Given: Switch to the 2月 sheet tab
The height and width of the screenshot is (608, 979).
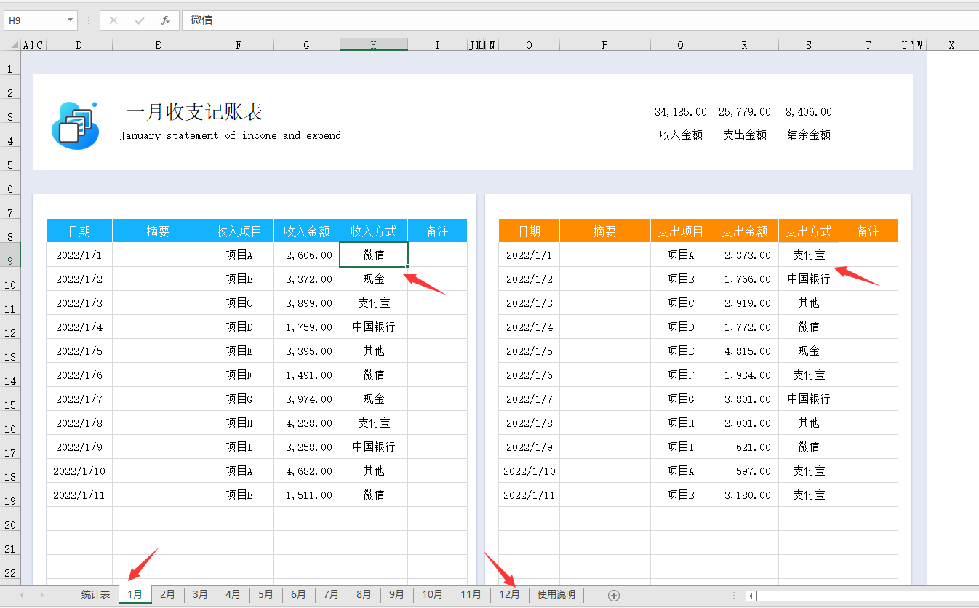Looking at the screenshot, I should (167, 595).
